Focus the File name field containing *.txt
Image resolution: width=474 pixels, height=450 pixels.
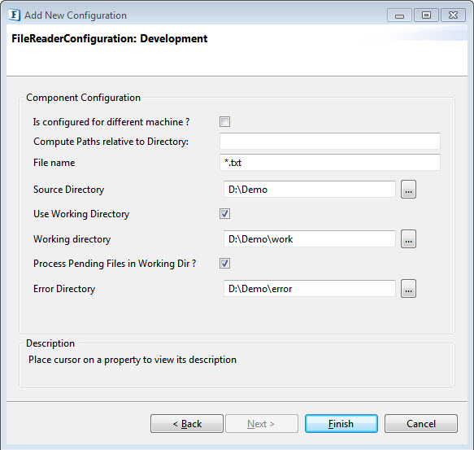[x=330, y=163]
